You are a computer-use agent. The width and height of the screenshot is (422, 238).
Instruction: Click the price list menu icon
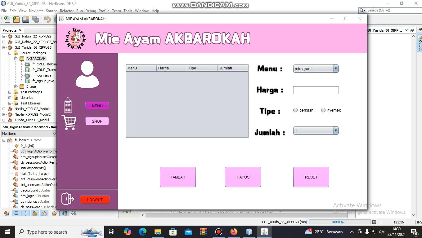pyautogui.click(x=68, y=105)
